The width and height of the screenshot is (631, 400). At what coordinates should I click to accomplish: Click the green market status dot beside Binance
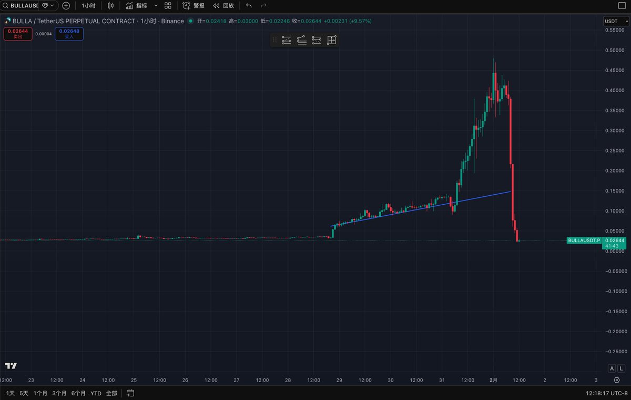click(x=190, y=21)
